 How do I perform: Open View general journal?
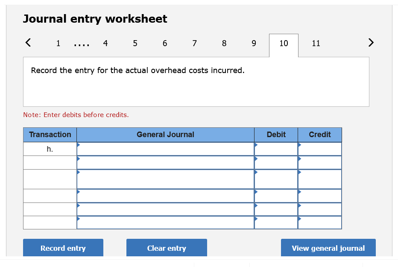(328, 248)
